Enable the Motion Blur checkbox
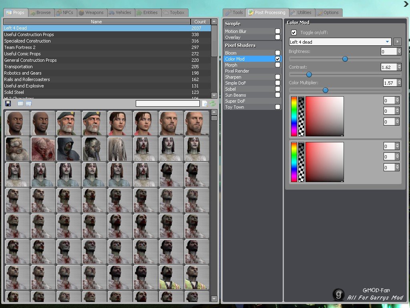This screenshot has height=308, width=410. (278, 31)
